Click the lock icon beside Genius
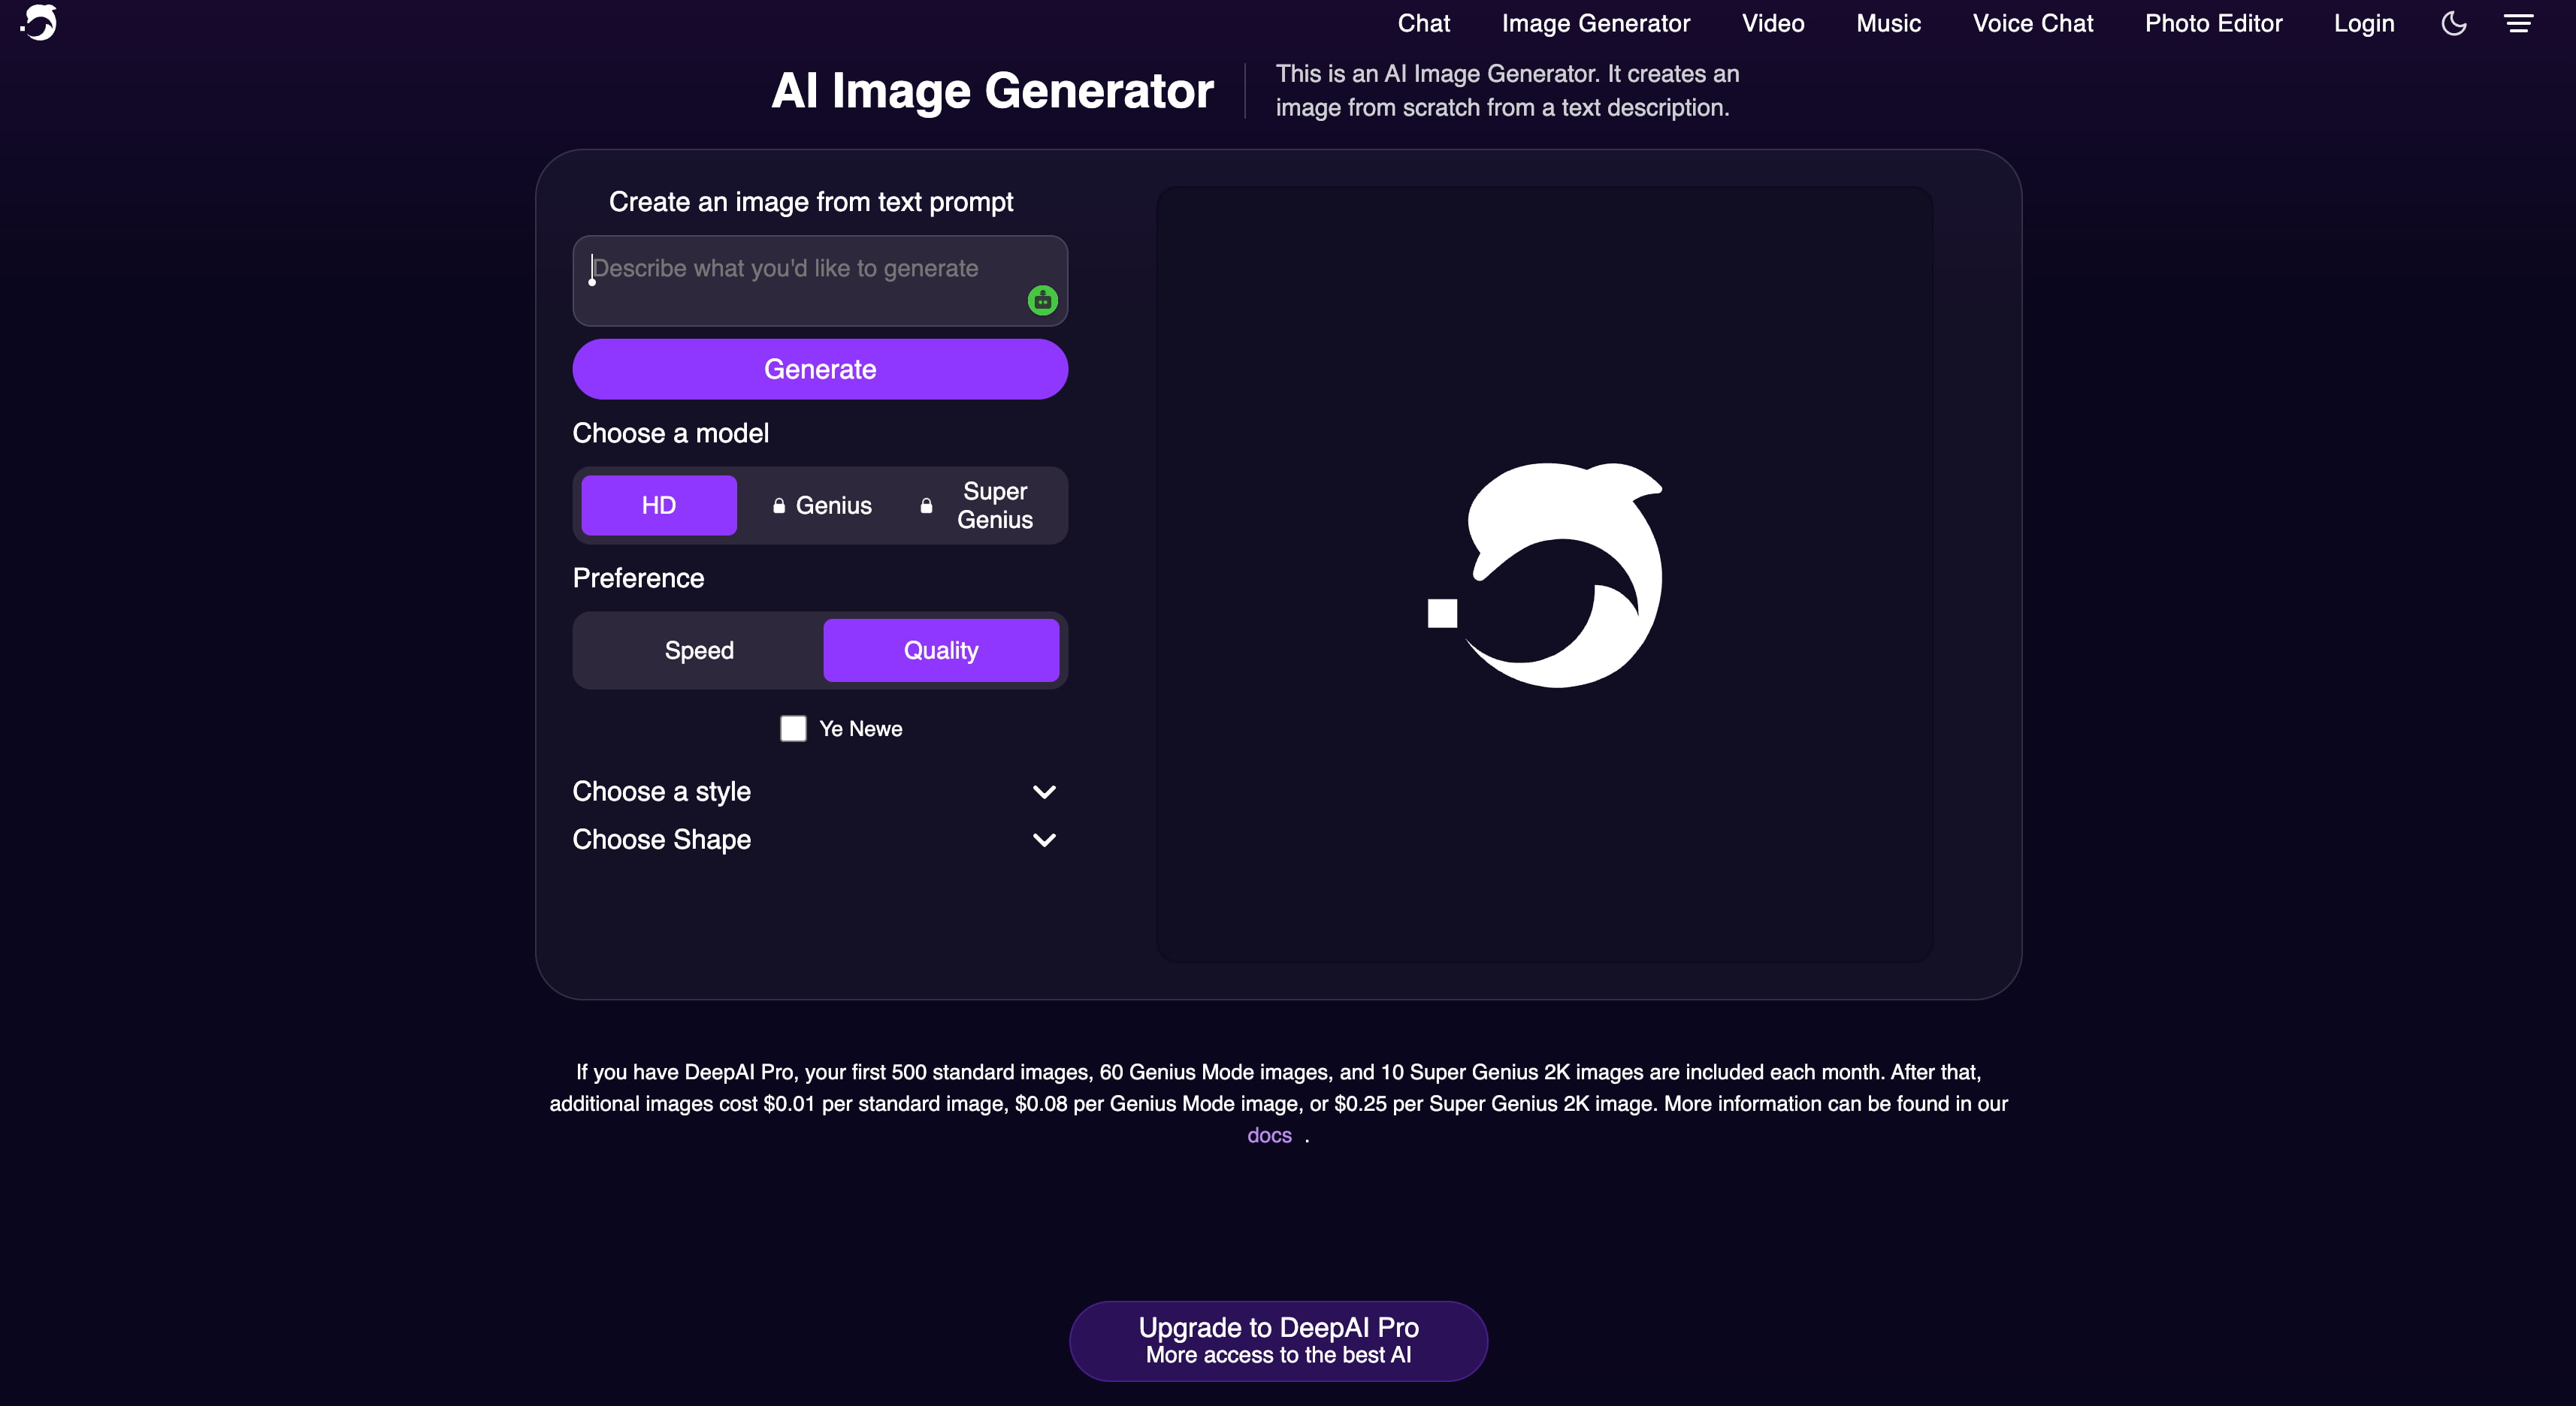2576x1406 pixels. [x=779, y=505]
